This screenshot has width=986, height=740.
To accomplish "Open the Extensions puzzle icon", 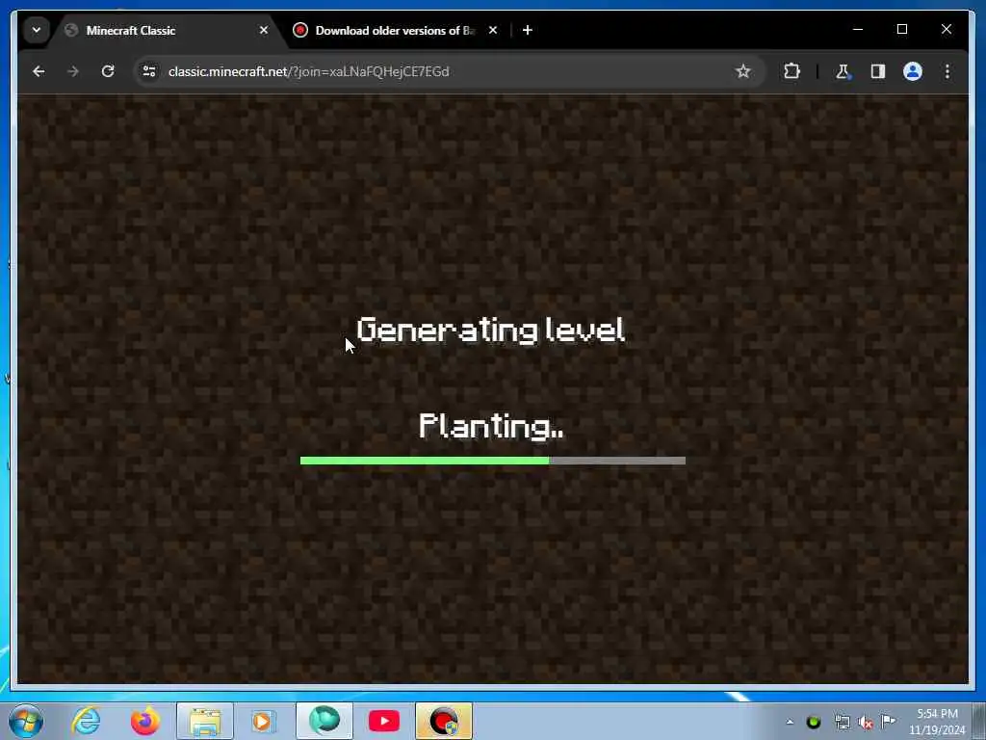I will [791, 71].
